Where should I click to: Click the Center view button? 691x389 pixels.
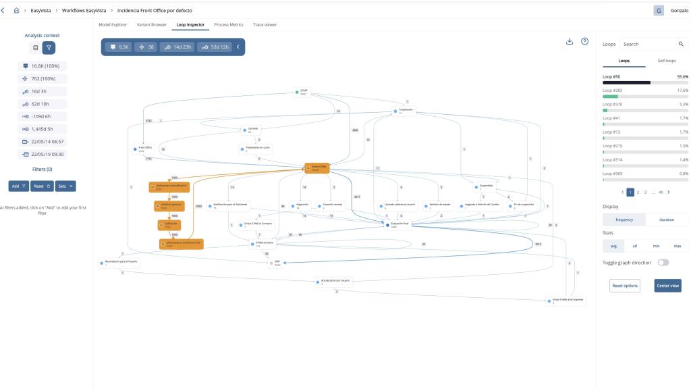pos(667,286)
